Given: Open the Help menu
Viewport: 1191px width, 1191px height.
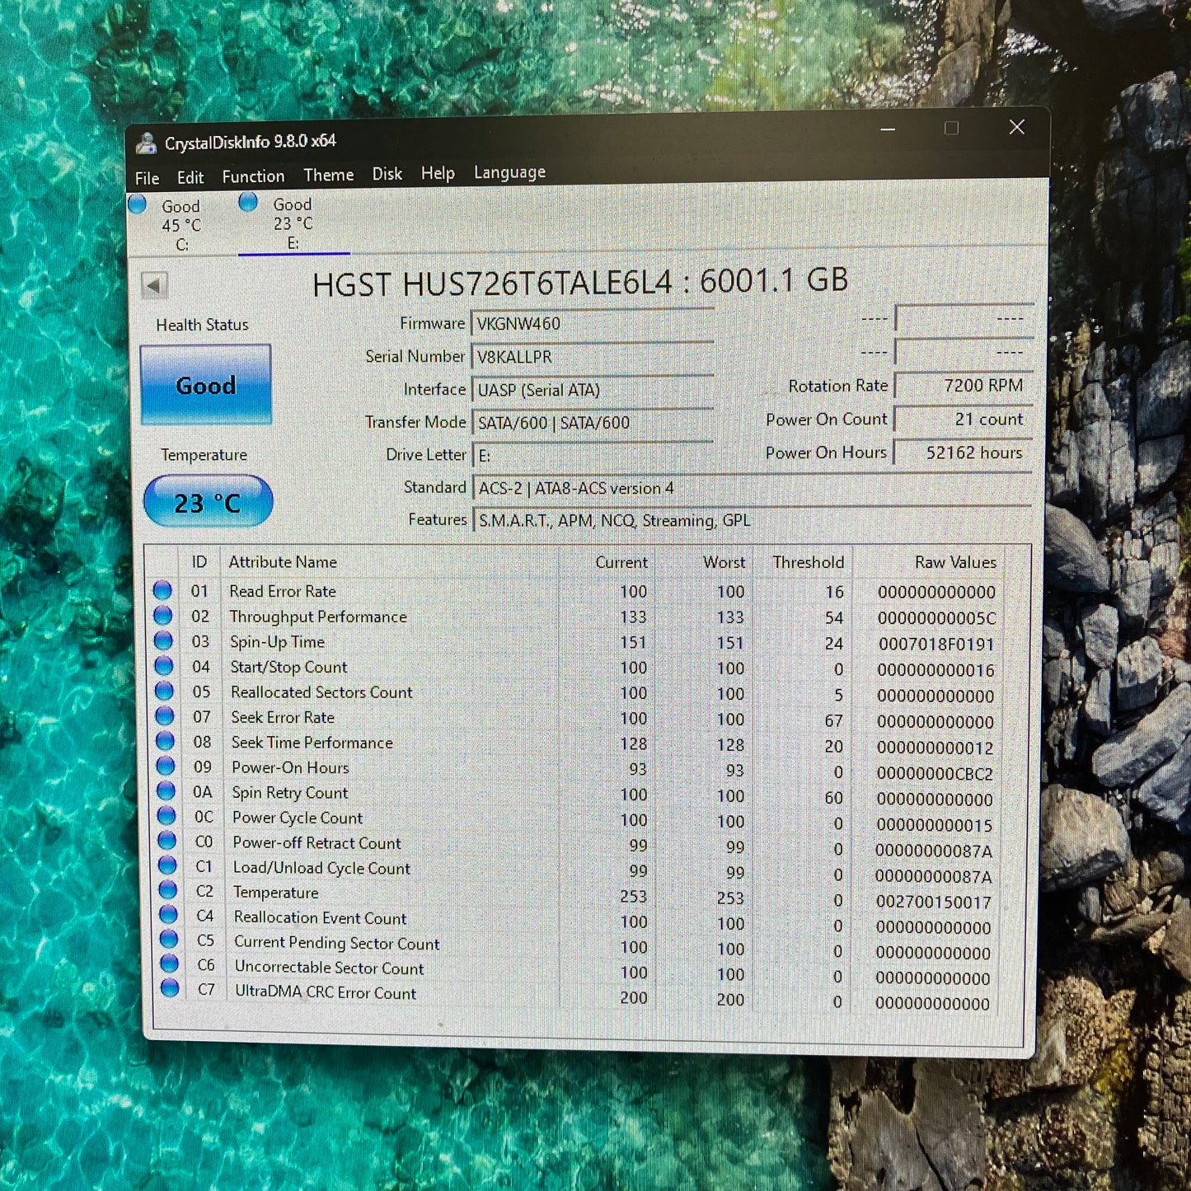Looking at the screenshot, I should tap(438, 173).
